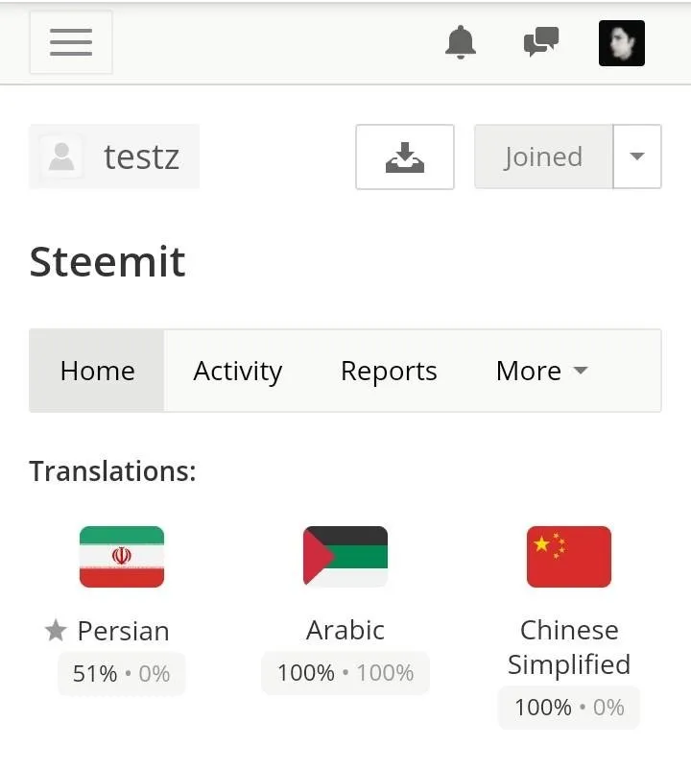Image resolution: width=691 pixels, height=770 pixels.
Task: Toggle the star next to Persian
Action: pos(56,631)
